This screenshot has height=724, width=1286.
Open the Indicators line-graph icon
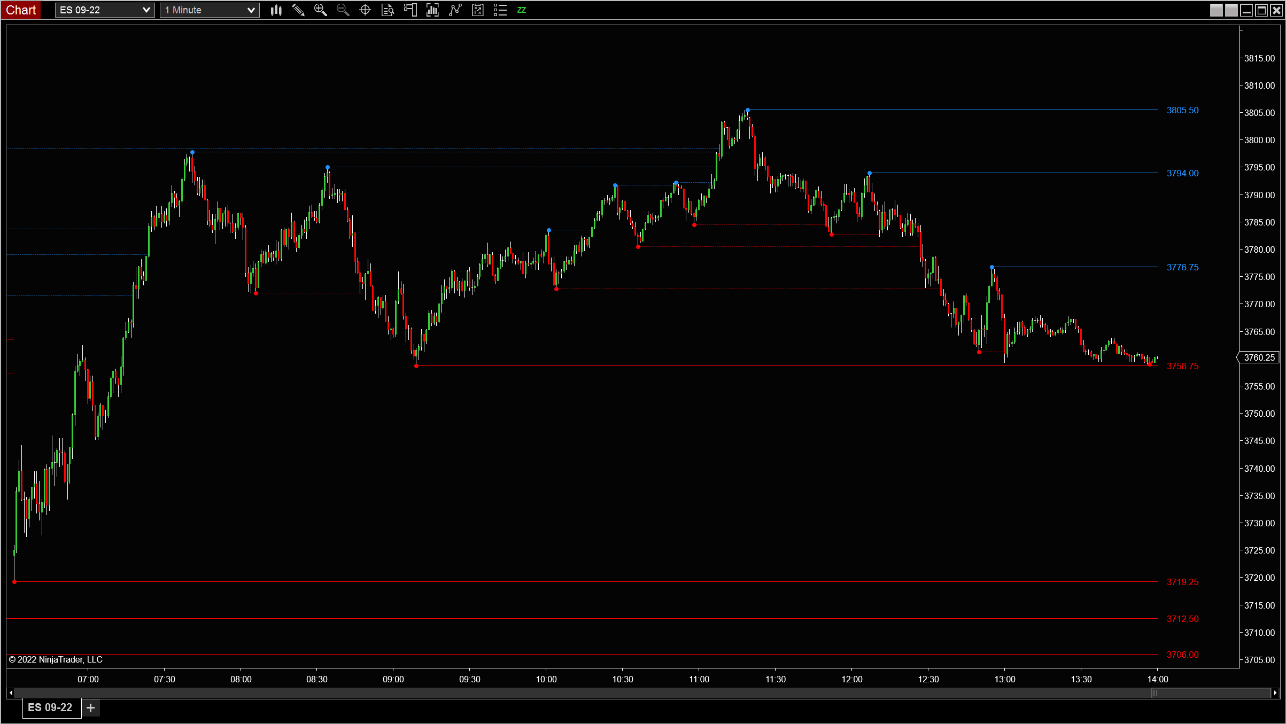point(455,10)
